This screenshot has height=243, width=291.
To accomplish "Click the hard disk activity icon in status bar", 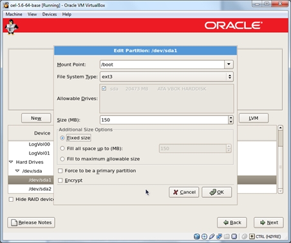I will [x=196, y=237].
